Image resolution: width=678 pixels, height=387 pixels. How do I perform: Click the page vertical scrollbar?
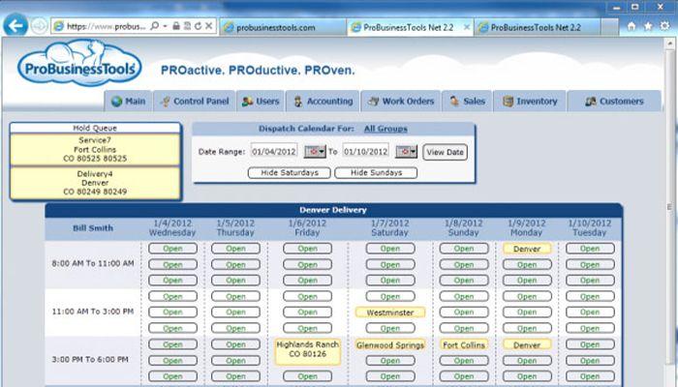coord(670,207)
